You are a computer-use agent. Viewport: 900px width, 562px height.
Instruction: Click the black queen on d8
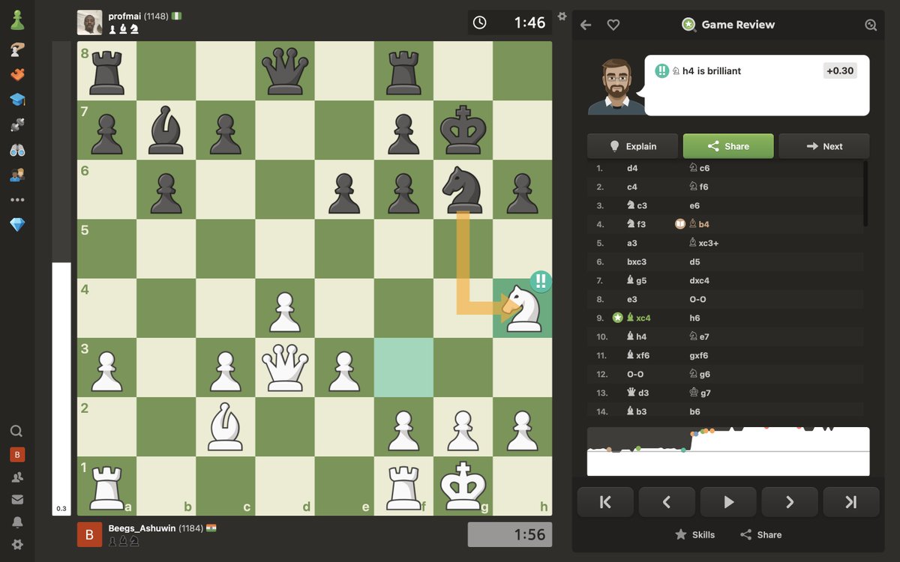coord(285,70)
